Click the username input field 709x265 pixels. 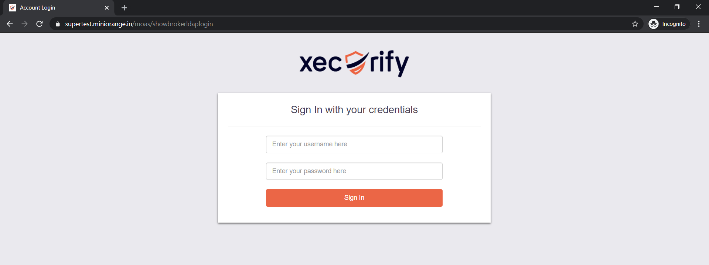(x=354, y=144)
